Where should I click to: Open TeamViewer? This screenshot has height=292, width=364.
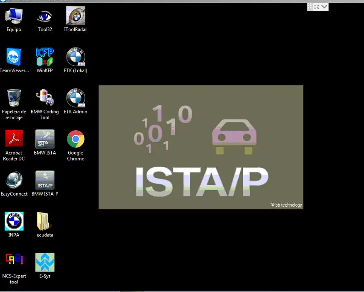14,58
